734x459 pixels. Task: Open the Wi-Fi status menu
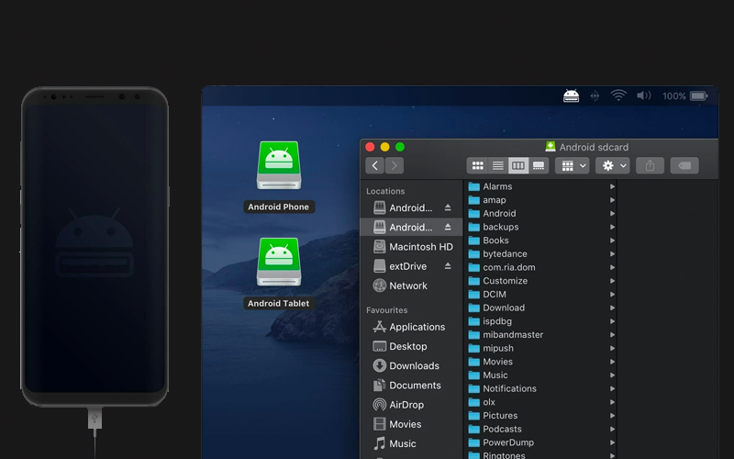(618, 95)
